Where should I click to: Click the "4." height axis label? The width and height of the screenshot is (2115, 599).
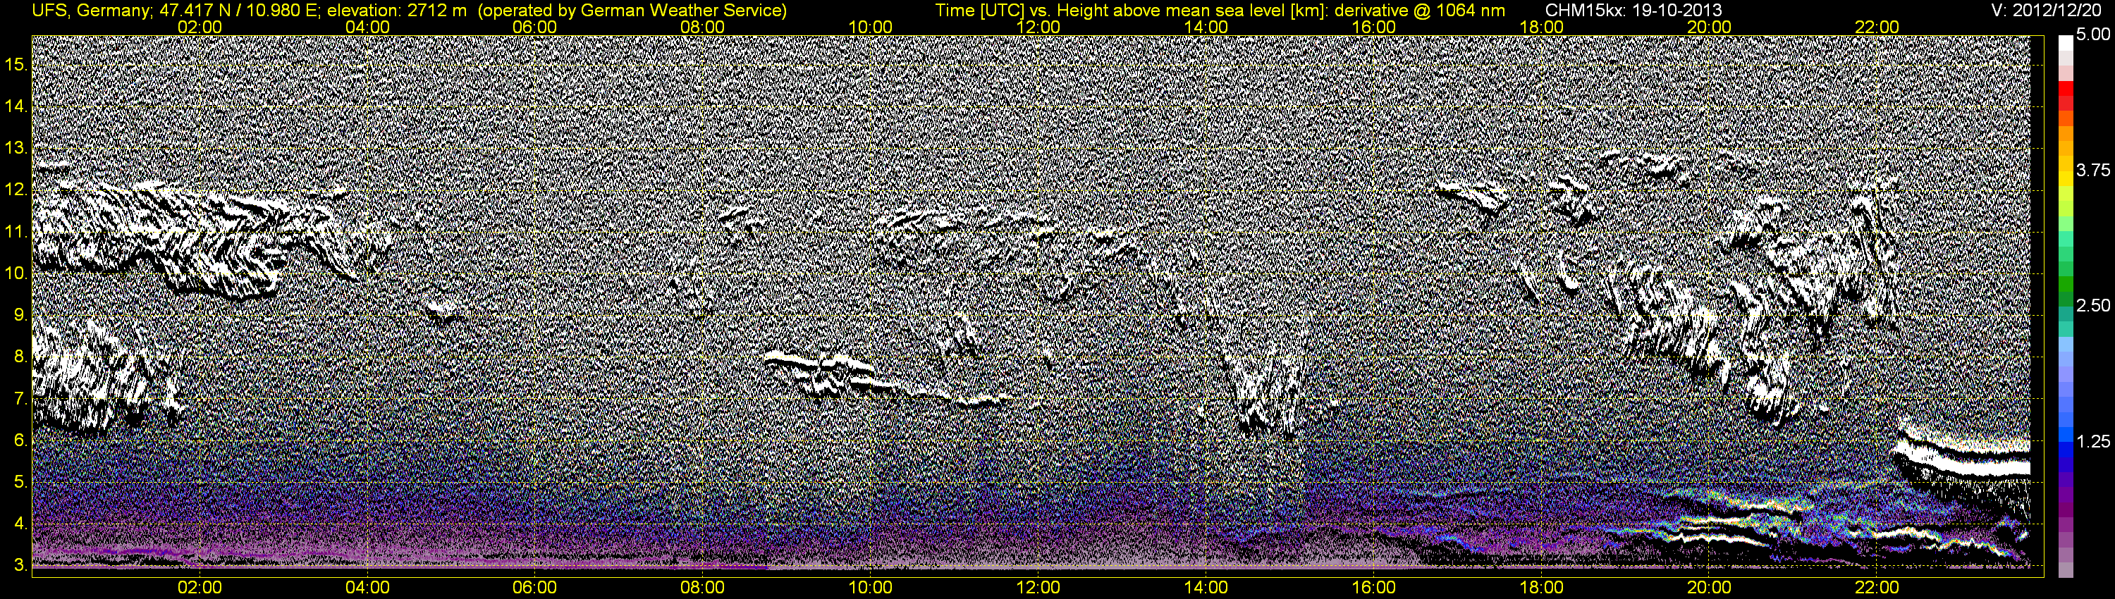21,523
